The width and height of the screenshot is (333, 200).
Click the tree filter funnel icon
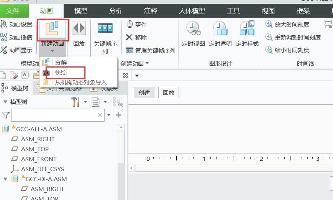(6, 115)
